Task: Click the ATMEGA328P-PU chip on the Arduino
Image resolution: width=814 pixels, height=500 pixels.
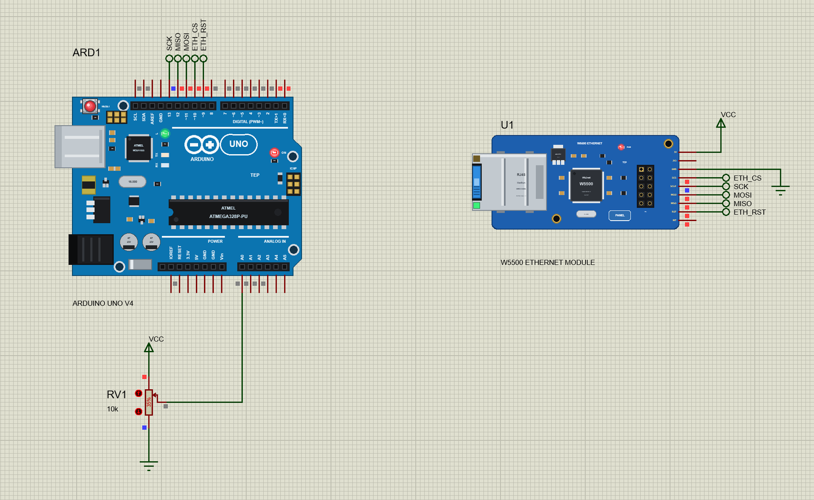Action: point(228,212)
